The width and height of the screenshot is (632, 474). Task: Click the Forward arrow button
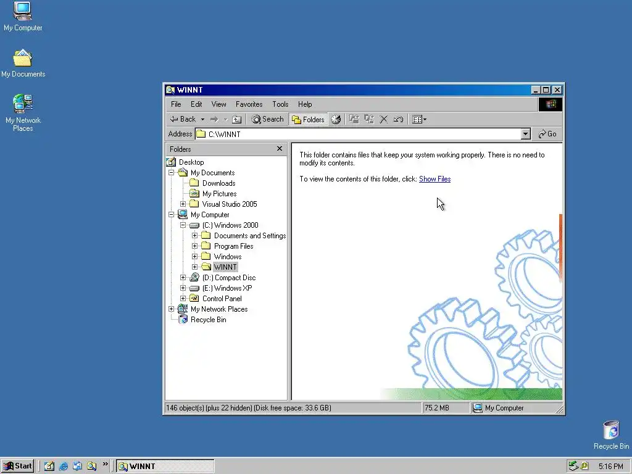(214, 119)
